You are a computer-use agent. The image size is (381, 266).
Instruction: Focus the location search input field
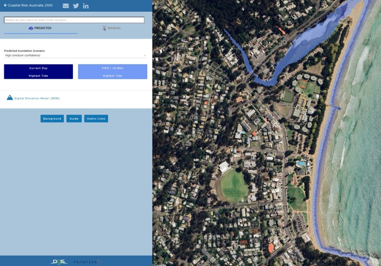[74, 20]
